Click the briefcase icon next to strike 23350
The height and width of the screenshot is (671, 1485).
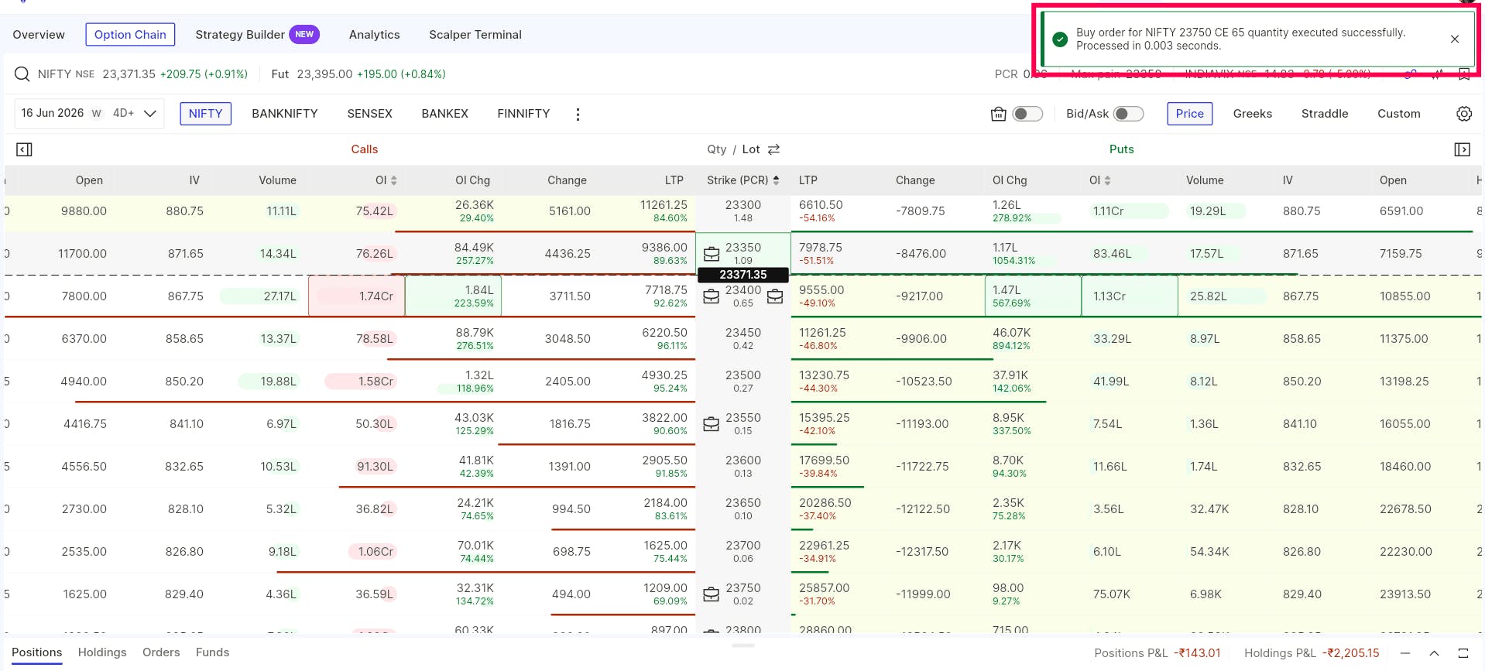click(711, 254)
